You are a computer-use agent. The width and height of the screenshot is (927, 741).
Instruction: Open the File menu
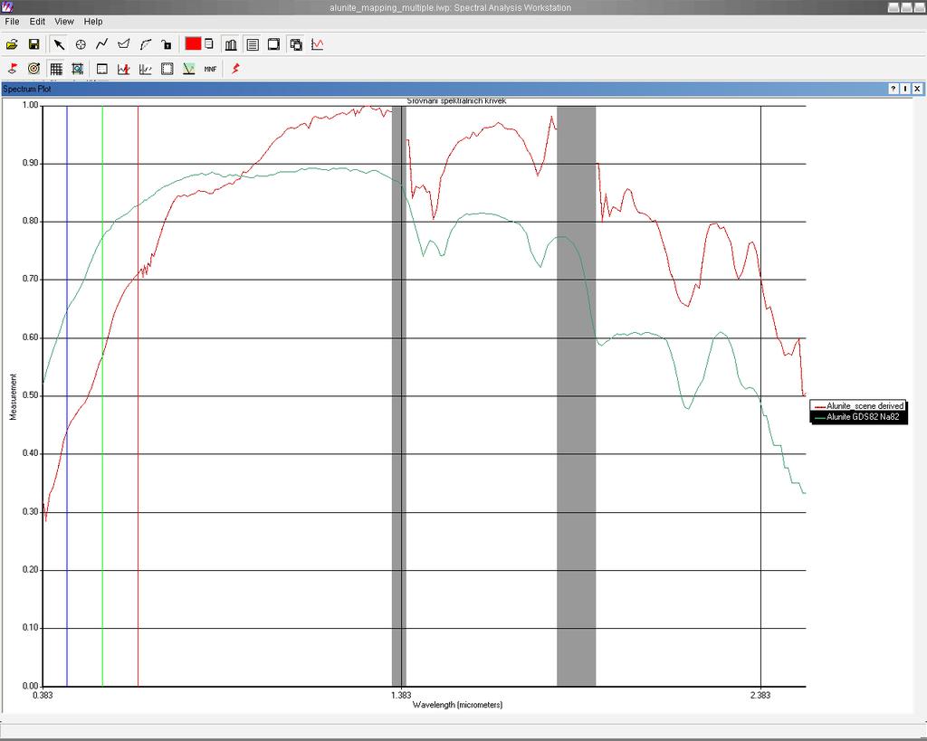click(12, 22)
